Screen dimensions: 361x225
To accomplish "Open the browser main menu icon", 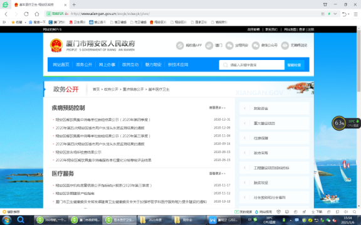I will [356, 14].
